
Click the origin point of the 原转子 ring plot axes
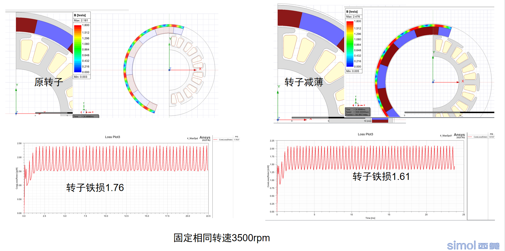coord(169,70)
